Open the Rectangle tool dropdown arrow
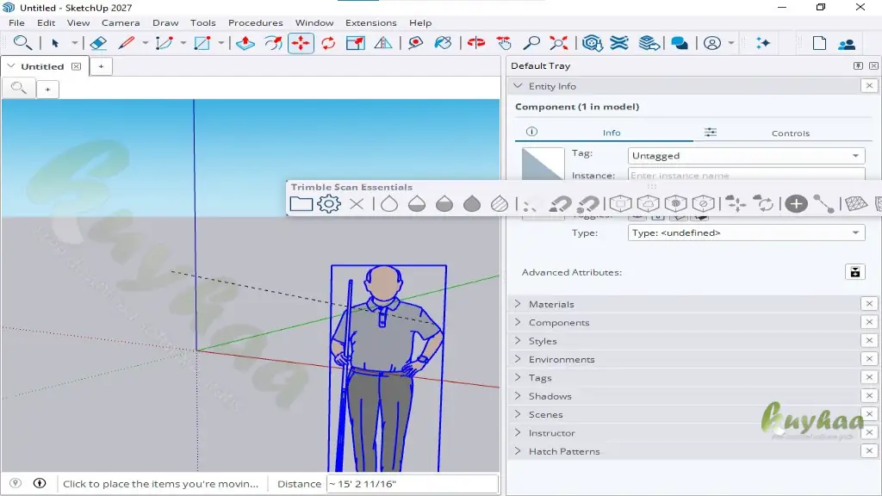 pos(220,43)
